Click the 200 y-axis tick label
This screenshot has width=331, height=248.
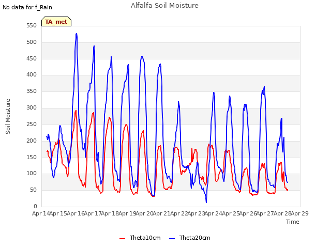32,141
